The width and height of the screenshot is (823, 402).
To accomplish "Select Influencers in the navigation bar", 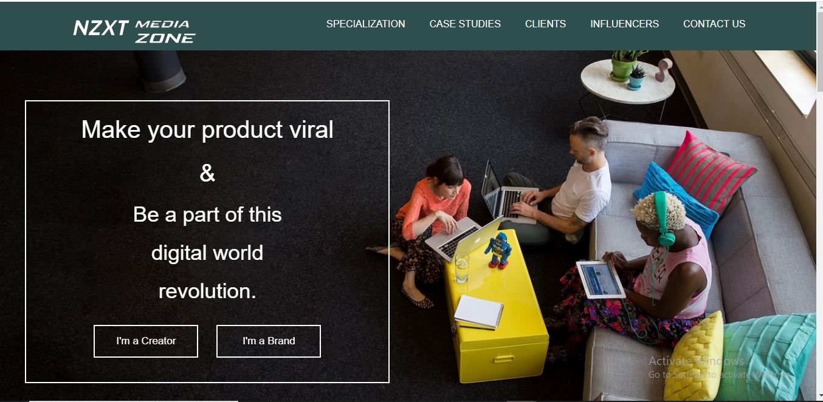I will (624, 24).
